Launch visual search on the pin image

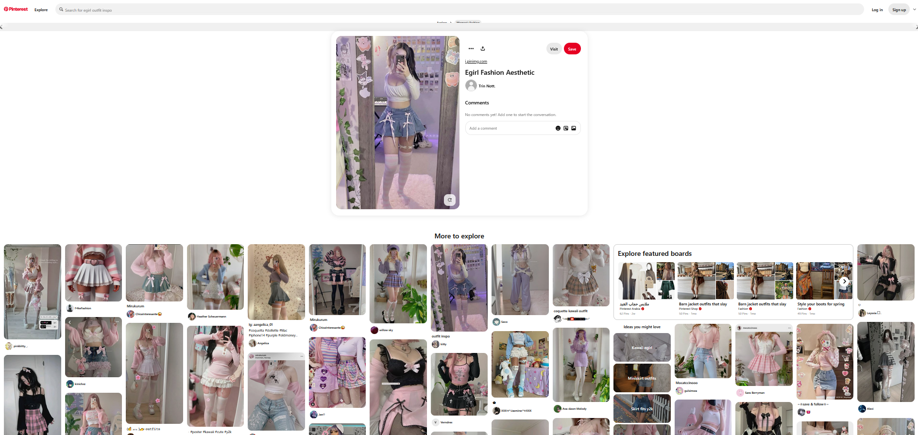pos(450,200)
